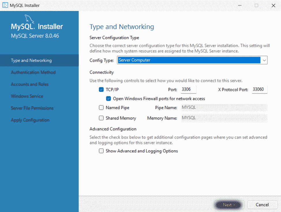Toggle Open Windows Firewall ports checkbox
Viewport: 281px width, 212px height.
click(x=108, y=98)
